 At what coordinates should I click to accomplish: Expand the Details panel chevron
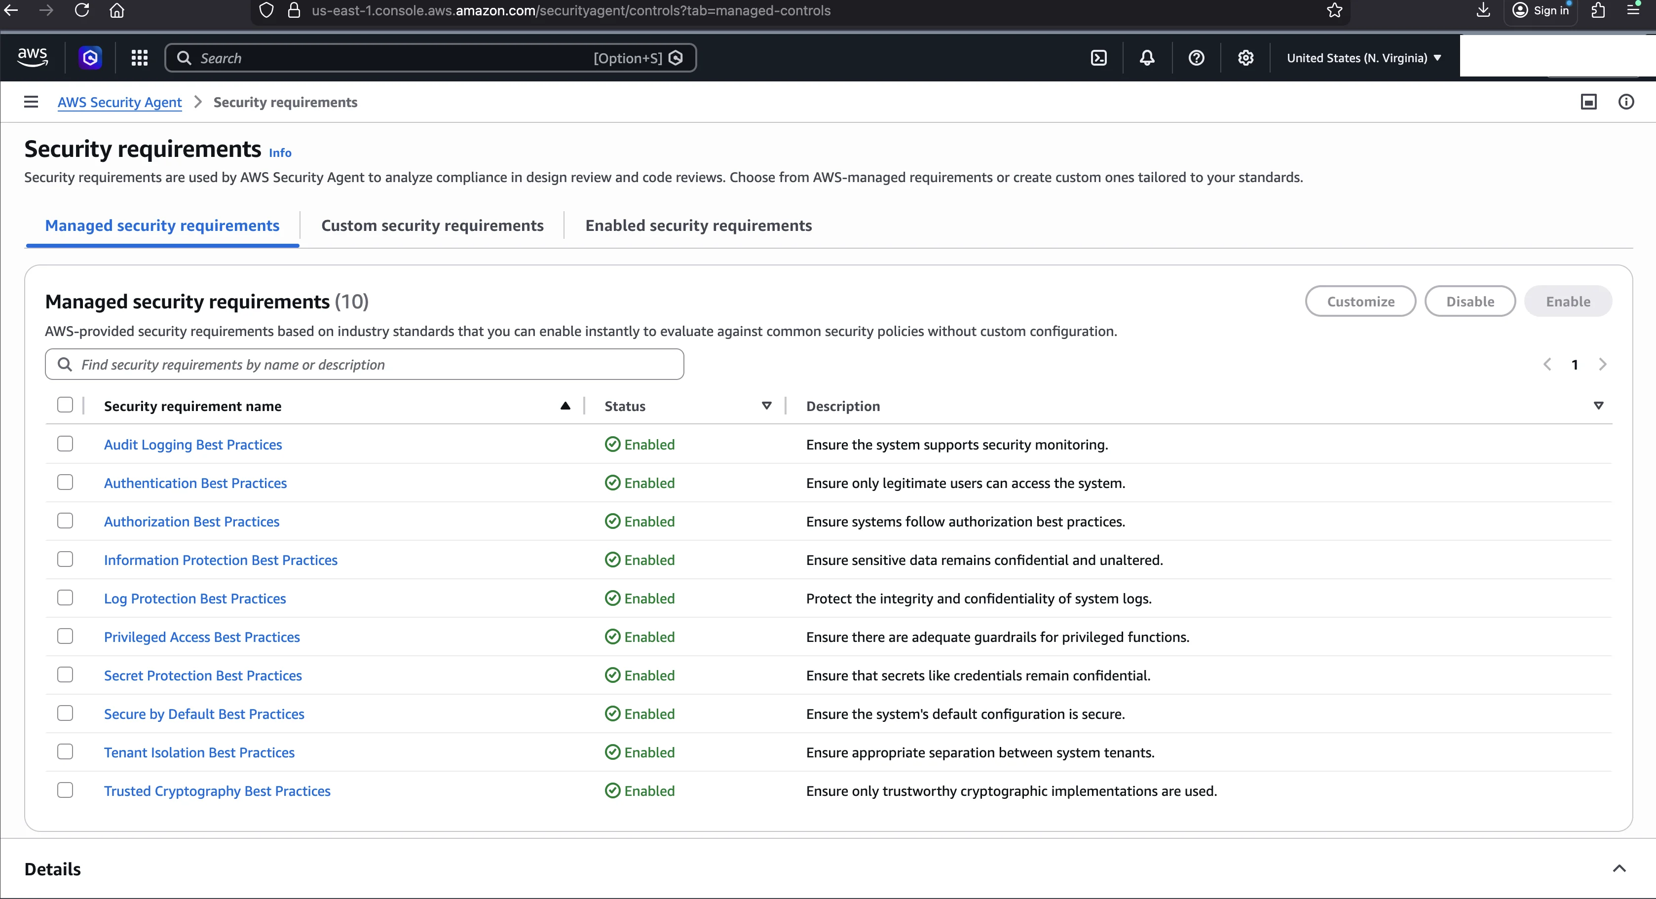click(1619, 869)
